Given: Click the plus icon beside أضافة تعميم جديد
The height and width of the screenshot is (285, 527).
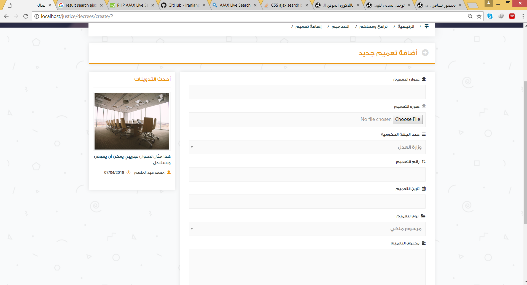Looking at the screenshot, I should point(425,53).
